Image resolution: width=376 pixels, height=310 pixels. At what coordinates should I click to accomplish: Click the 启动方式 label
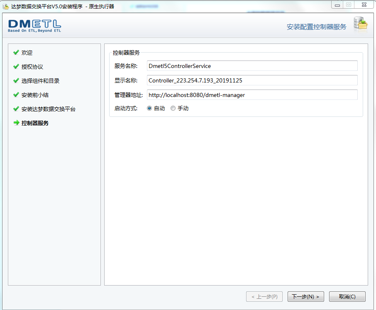click(x=126, y=109)
